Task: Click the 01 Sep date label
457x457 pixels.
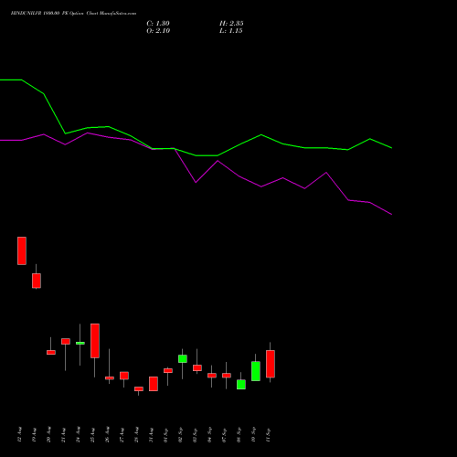Action: 165,435
